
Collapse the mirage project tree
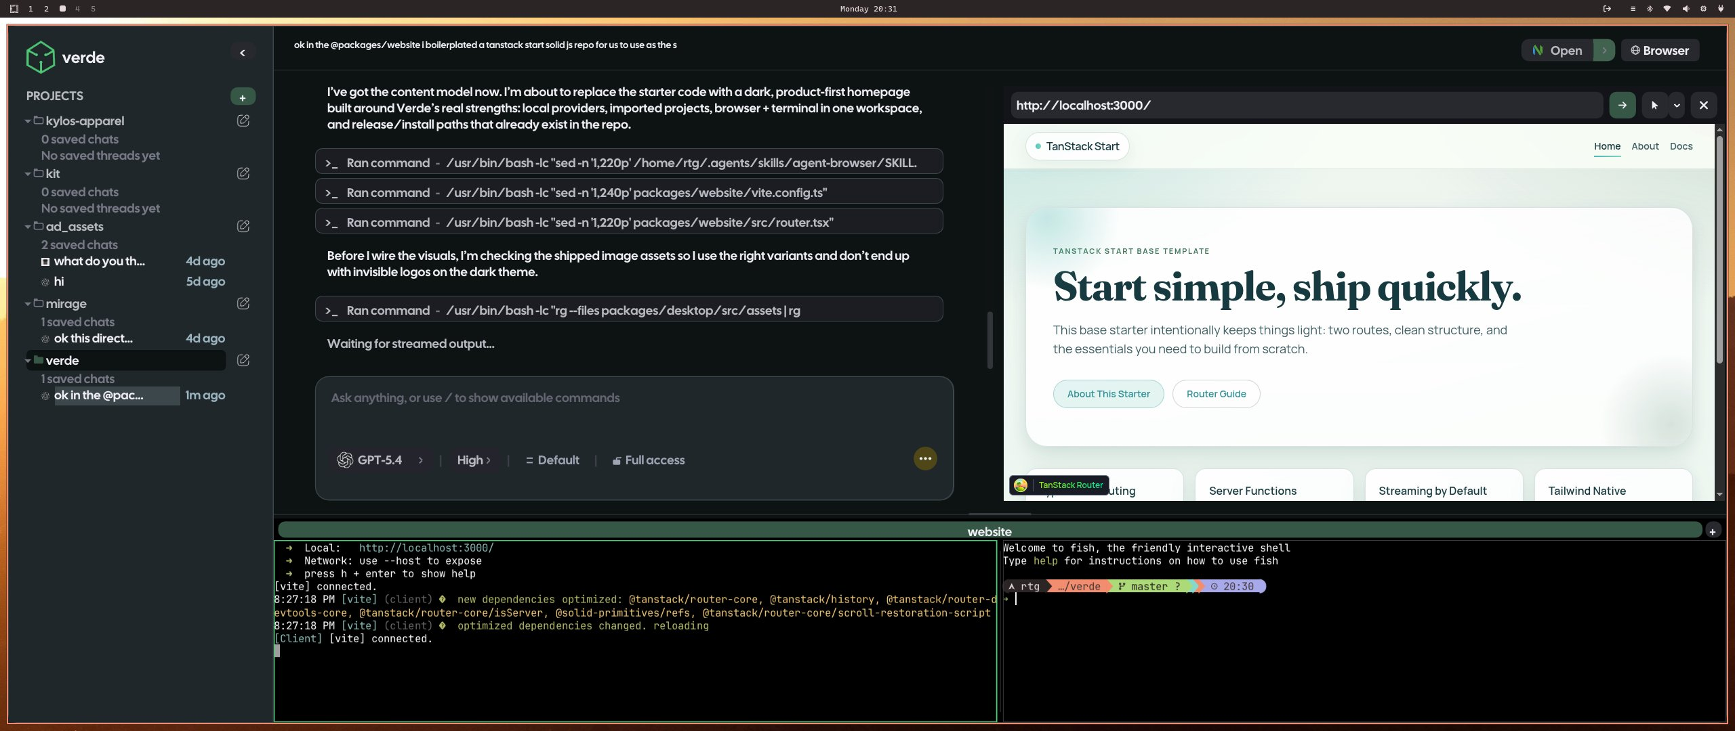28,304
